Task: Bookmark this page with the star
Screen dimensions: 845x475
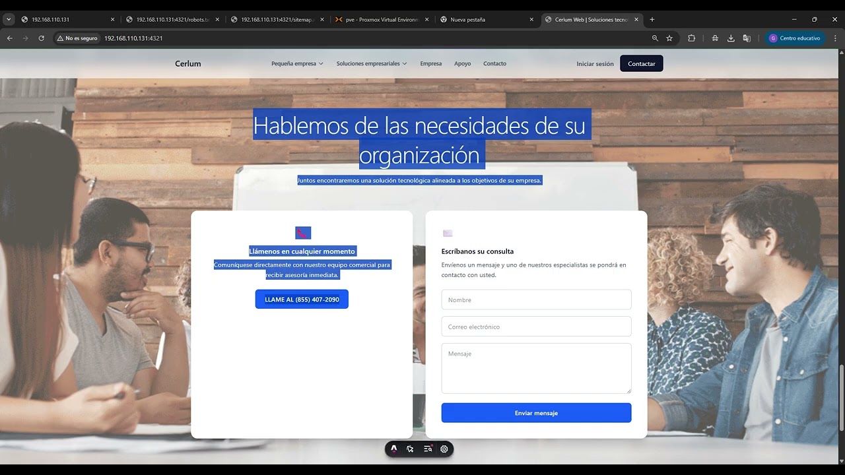Action: [x=669, y=38]
